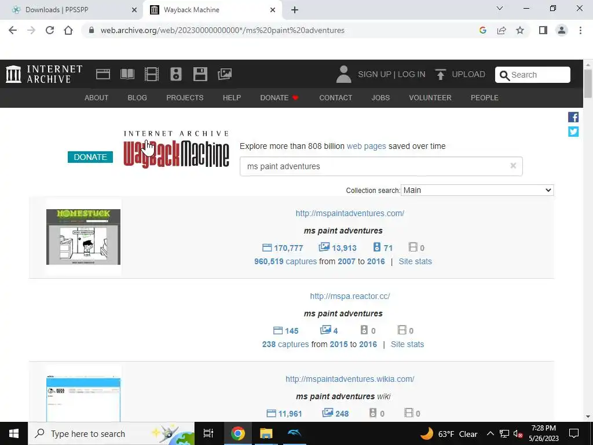Click SIGN UP link
The image size is (593, 445).
(x=375, y=74)
